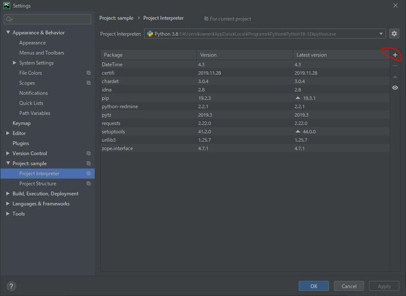Click pip latest version 19.3.1

pyautogui.click(x=309, y=98)
